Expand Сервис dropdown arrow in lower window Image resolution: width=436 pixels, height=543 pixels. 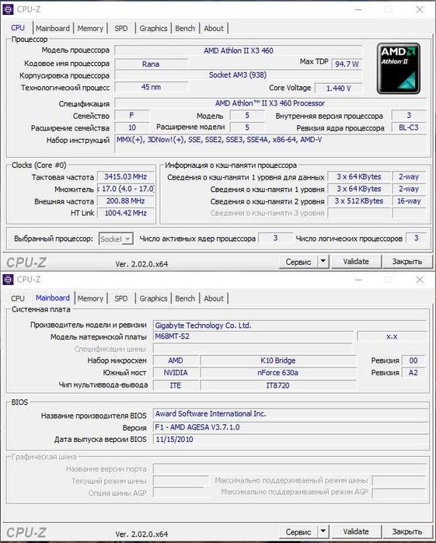click(323, 531)
